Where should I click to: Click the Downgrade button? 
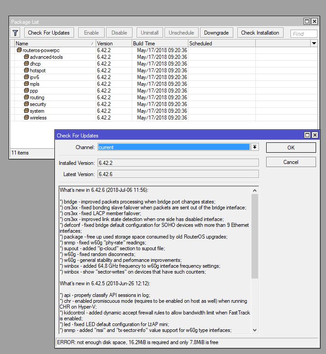click(x=216, y=33)
